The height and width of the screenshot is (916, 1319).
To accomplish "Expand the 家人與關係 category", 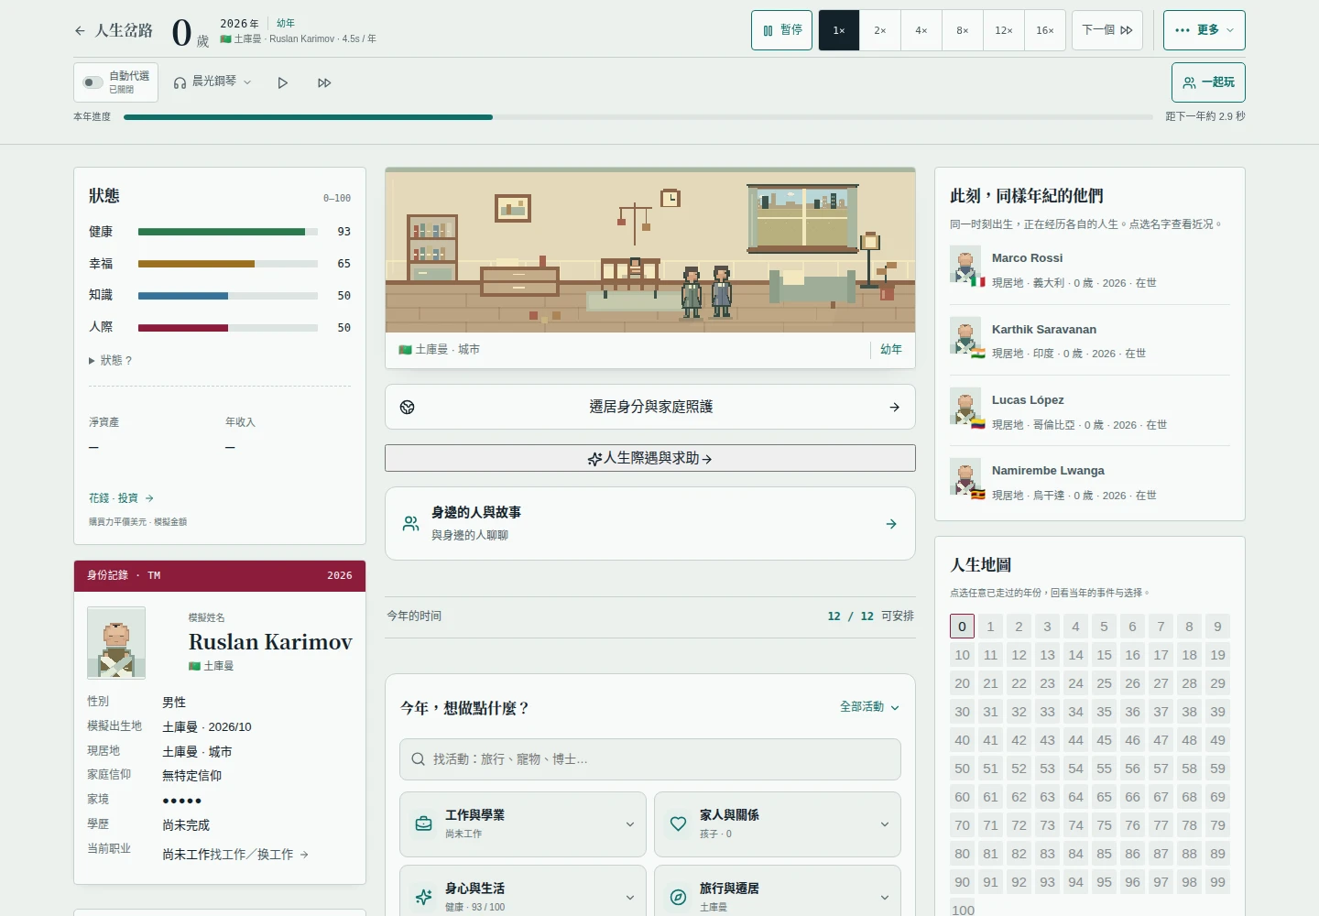I will [778, 824].
